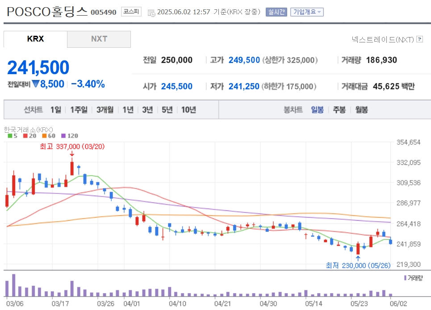Show the 3년 line chart
This screenshot has width=431, height=310.
coord(147,109)
